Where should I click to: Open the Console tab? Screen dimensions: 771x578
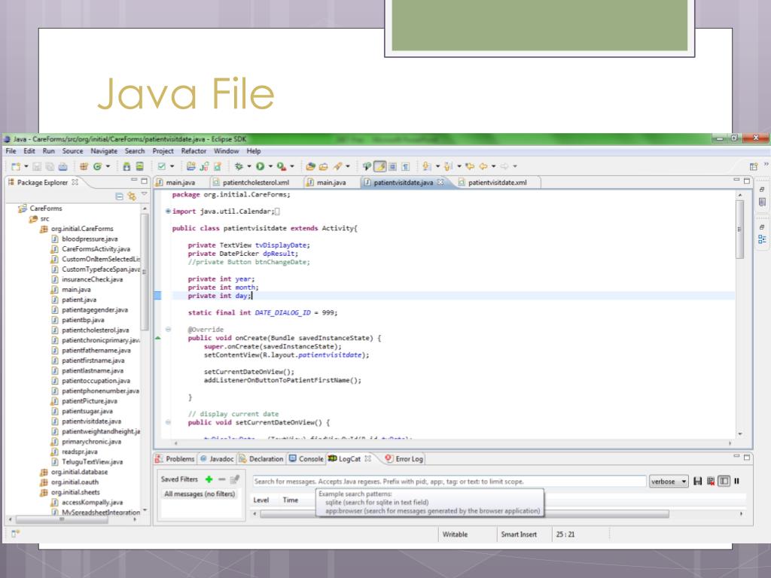306,458
